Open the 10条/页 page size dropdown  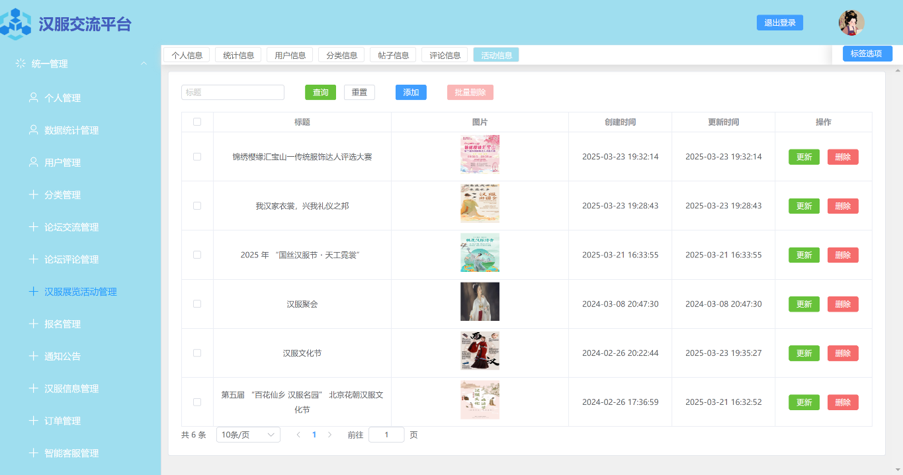[248, 435]
